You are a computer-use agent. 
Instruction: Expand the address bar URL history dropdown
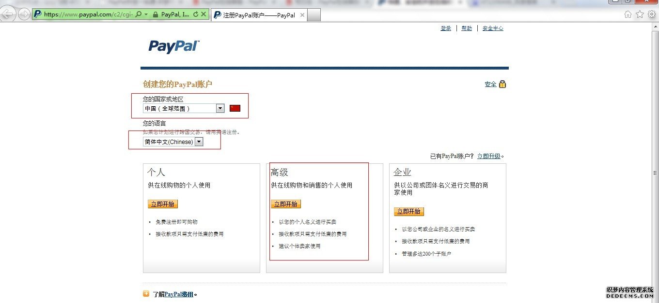click(146, 14)
